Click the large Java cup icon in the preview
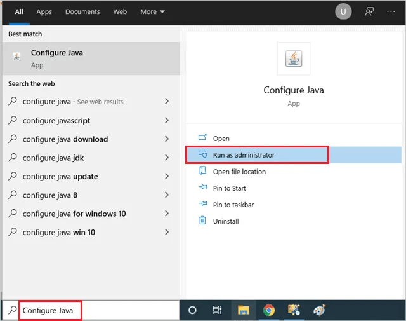Image resolution: width=406 pixels, height=321 pixels. 294,58
